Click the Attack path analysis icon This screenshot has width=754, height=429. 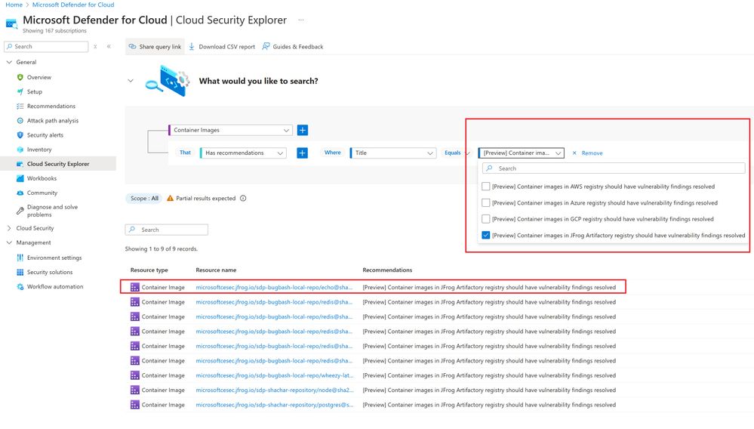[x=20, y=121]
